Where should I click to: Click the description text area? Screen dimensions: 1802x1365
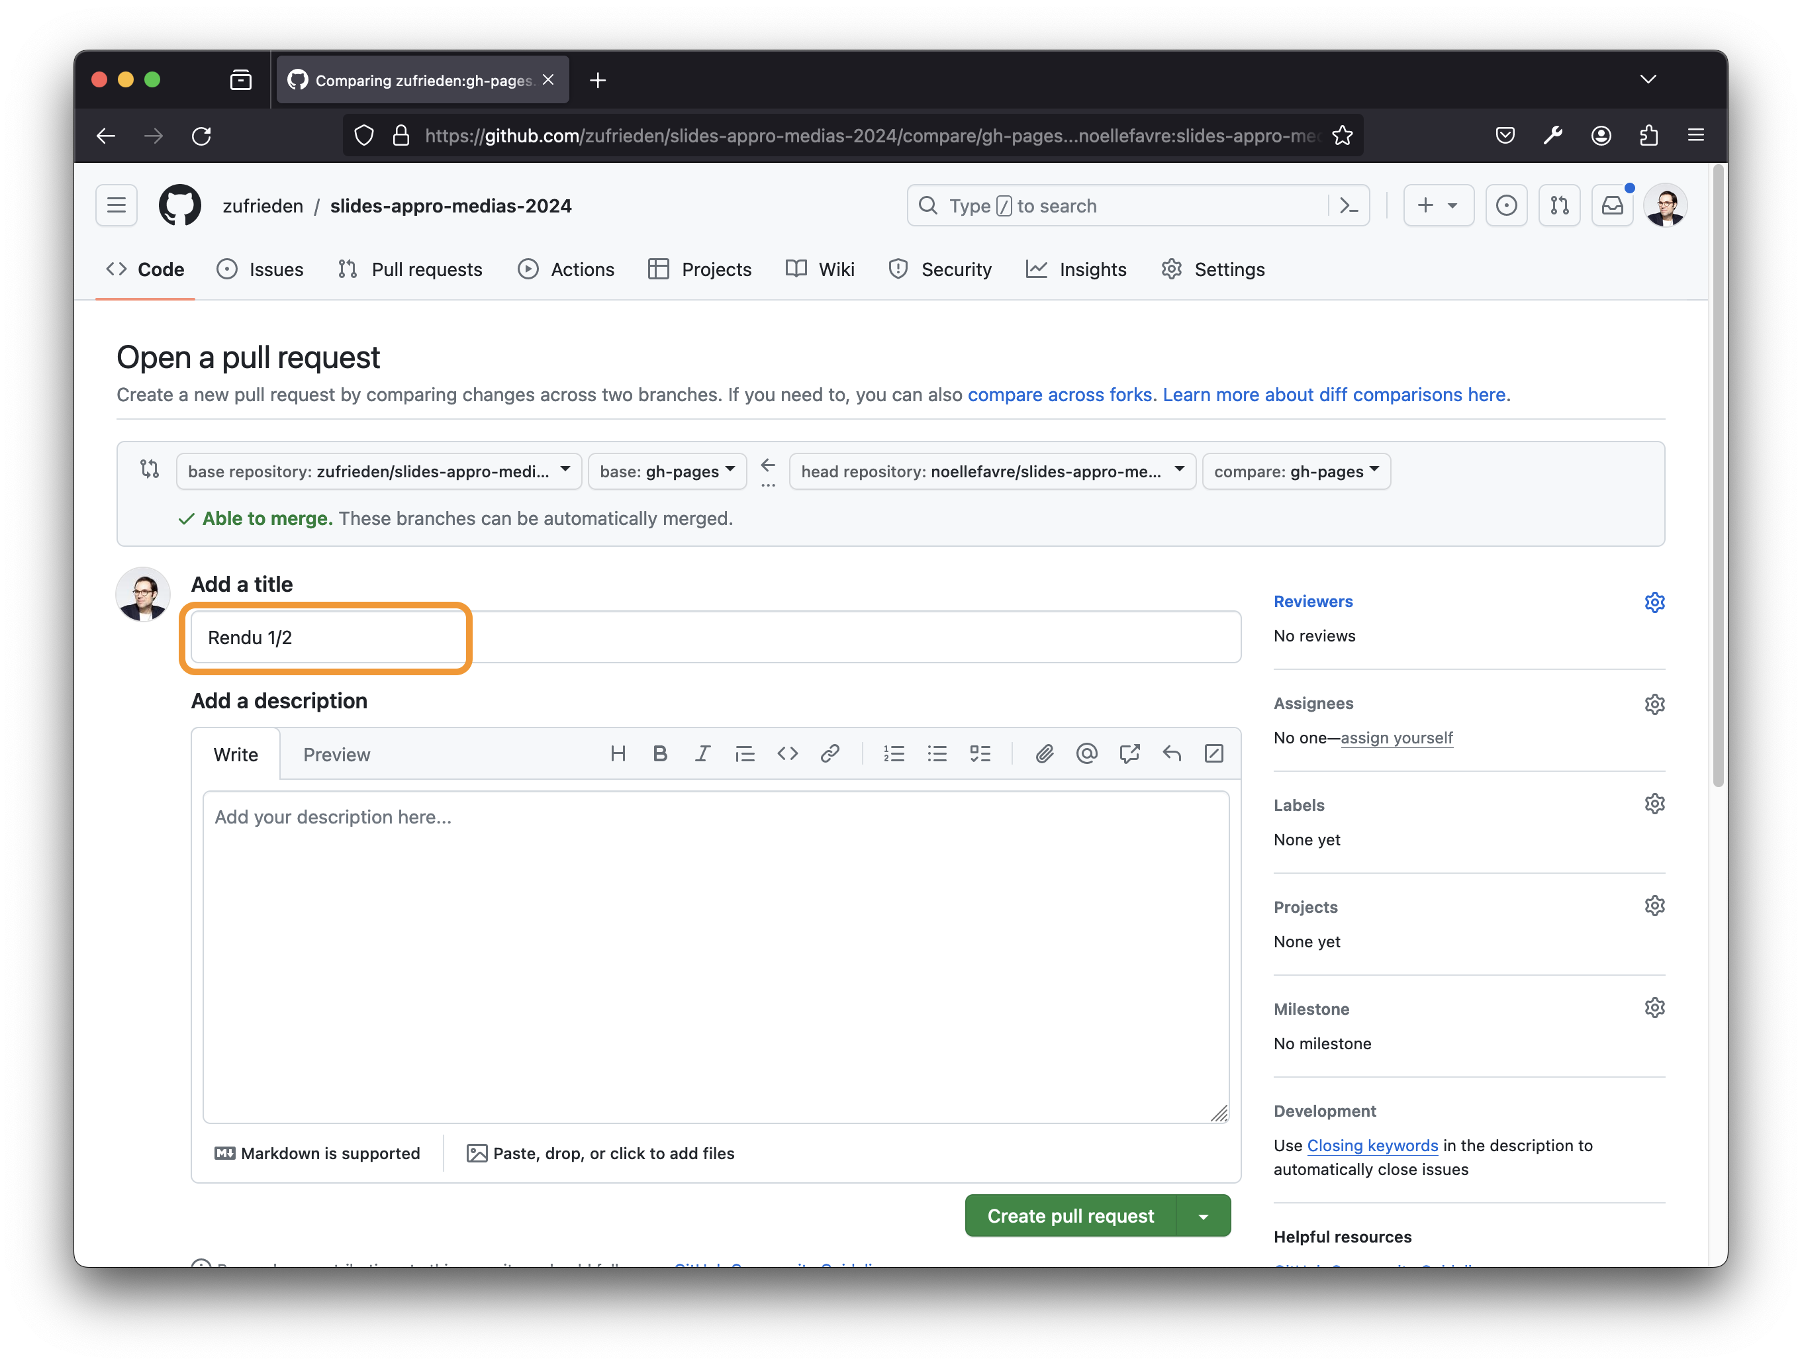tap(715, 957)
